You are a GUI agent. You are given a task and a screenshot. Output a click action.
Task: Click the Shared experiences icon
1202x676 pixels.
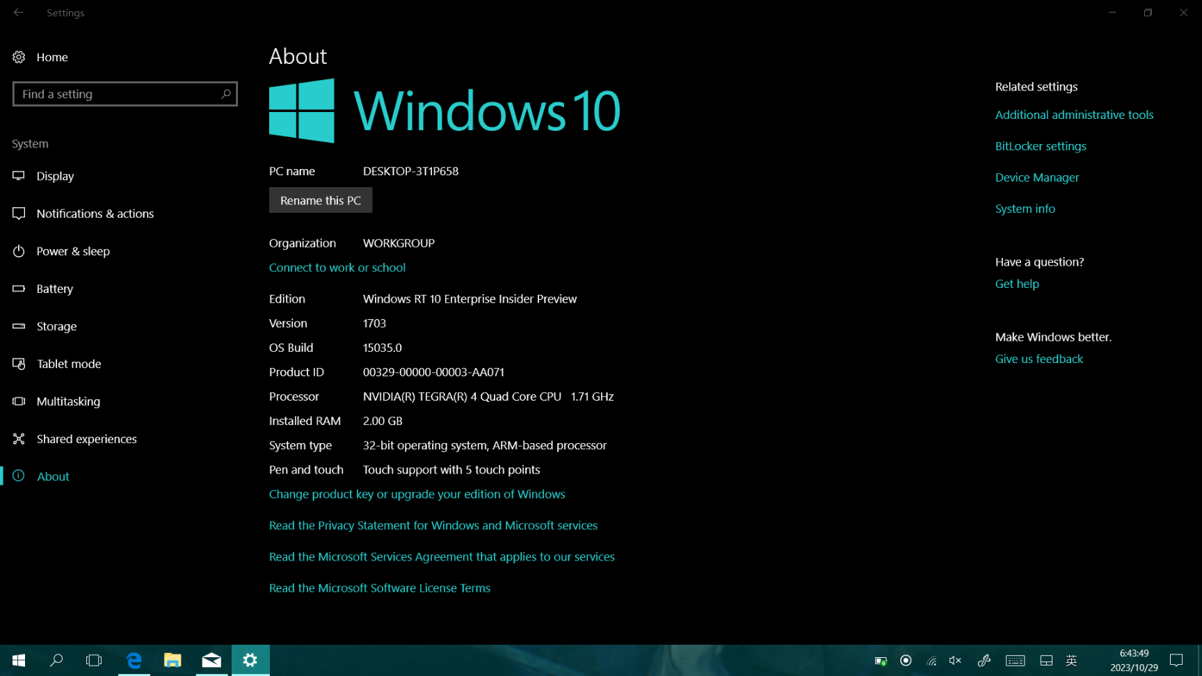coord(19,439)
